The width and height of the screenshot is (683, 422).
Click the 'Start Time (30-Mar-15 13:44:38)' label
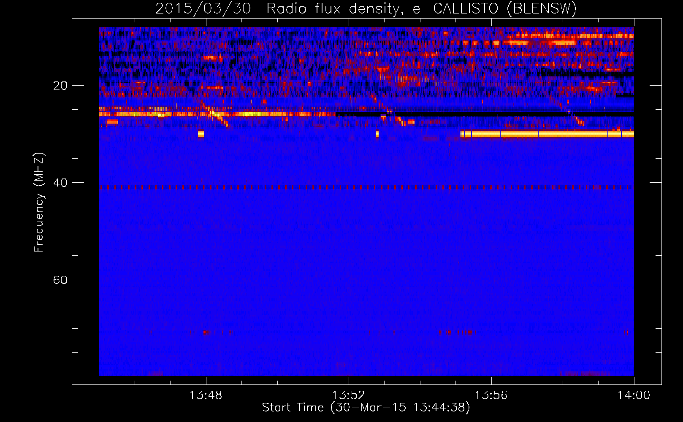[x=366, y=408]
